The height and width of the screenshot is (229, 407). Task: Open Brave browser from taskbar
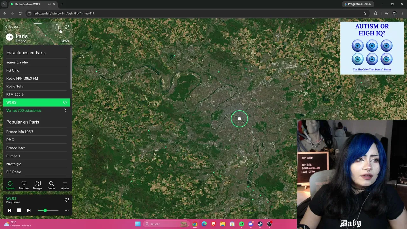[213, 224]
